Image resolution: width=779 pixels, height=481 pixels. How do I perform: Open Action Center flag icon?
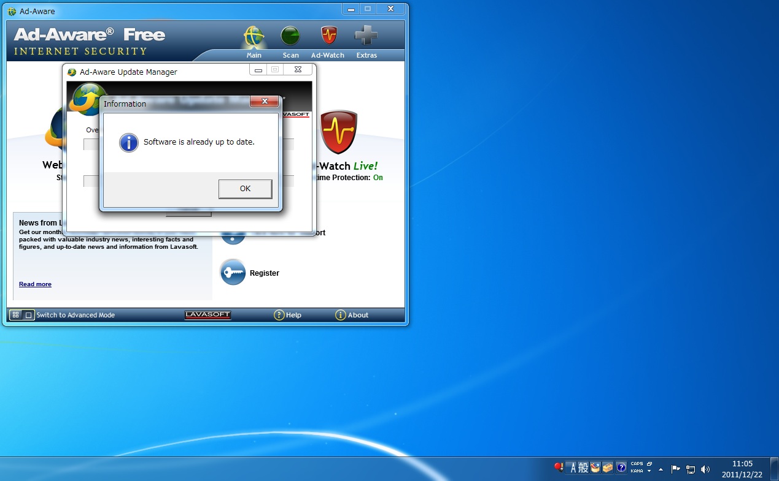675,469
